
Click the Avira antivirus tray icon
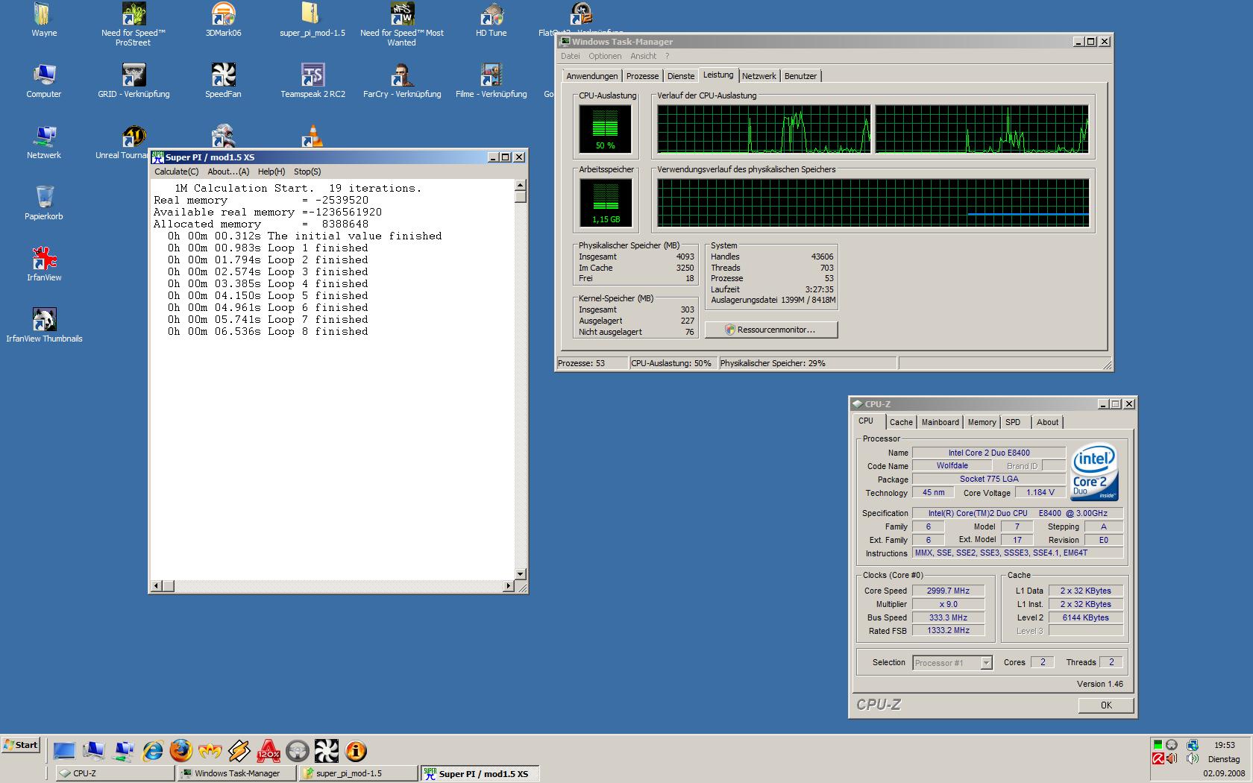click(1158, 759)
